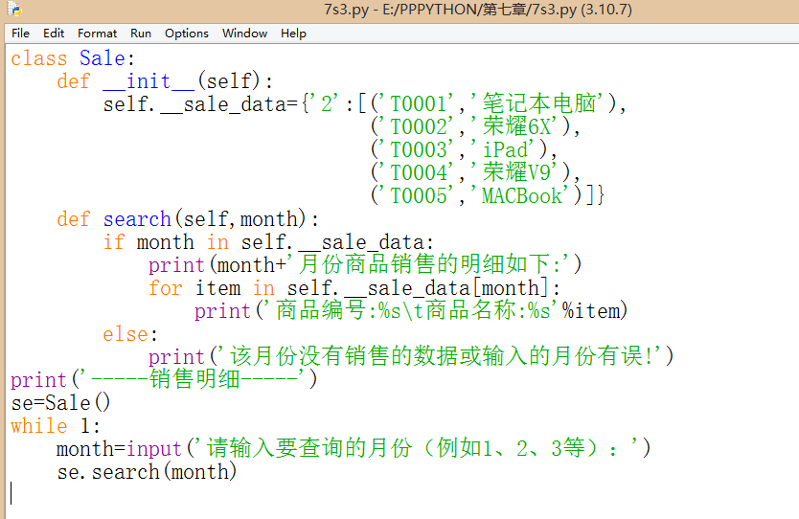This screenshot has width=799, height=519.
Task: Click the line se.search(month)
Action: coord(147,472)
